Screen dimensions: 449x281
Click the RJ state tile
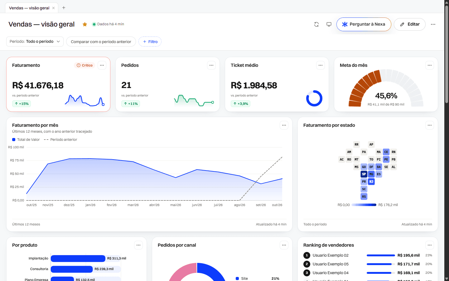coord(371,182)
